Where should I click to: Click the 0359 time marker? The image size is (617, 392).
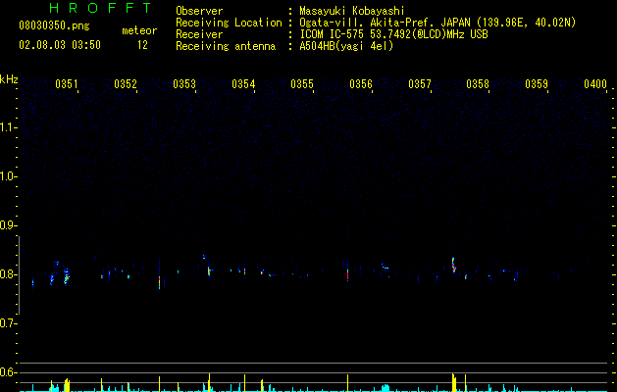(x=537, y=83)
